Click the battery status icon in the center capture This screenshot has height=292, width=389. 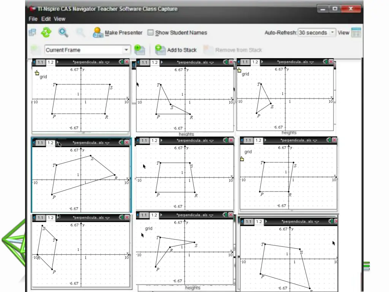(x=225, y=140)
